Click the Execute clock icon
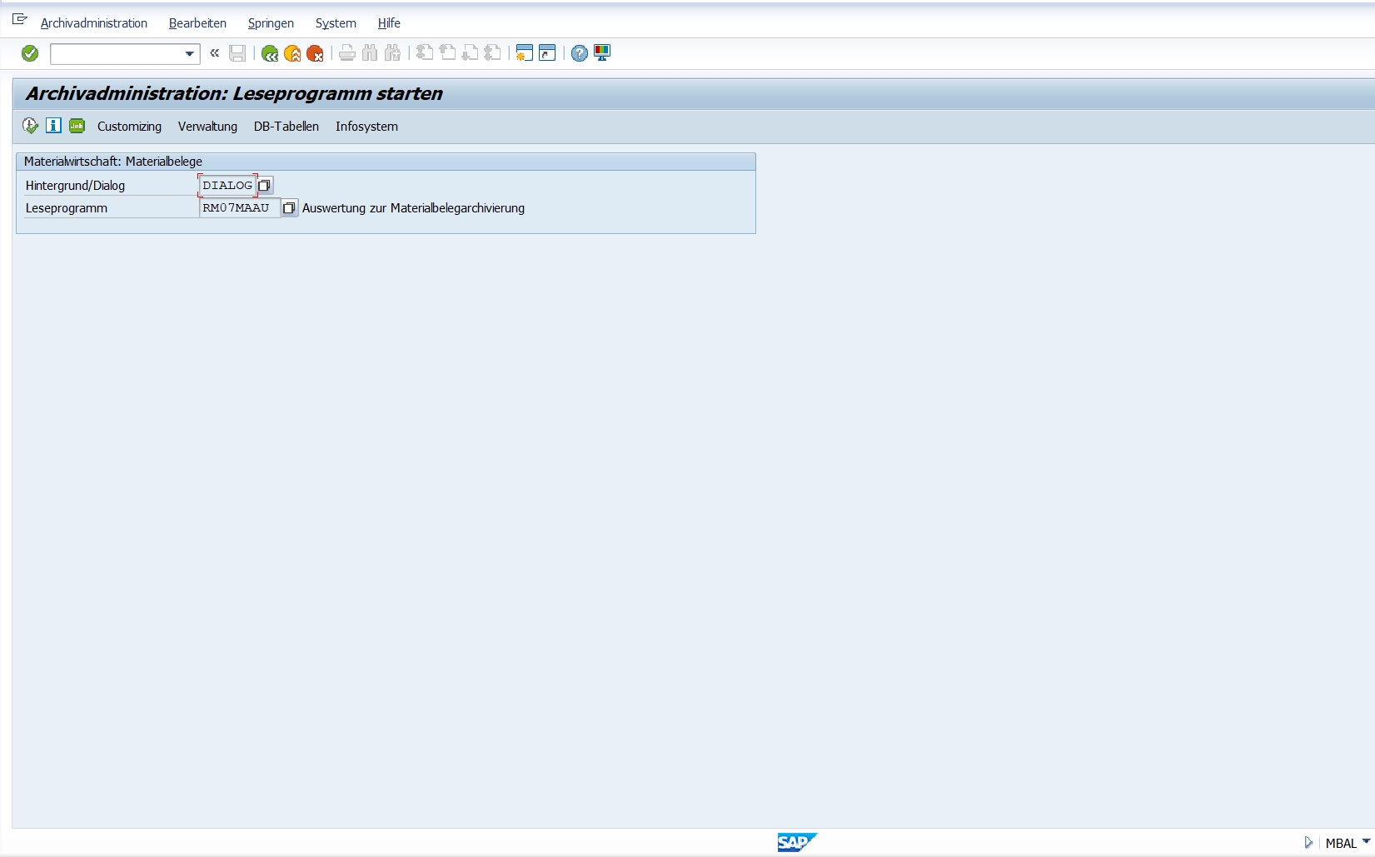 point(30,126)
